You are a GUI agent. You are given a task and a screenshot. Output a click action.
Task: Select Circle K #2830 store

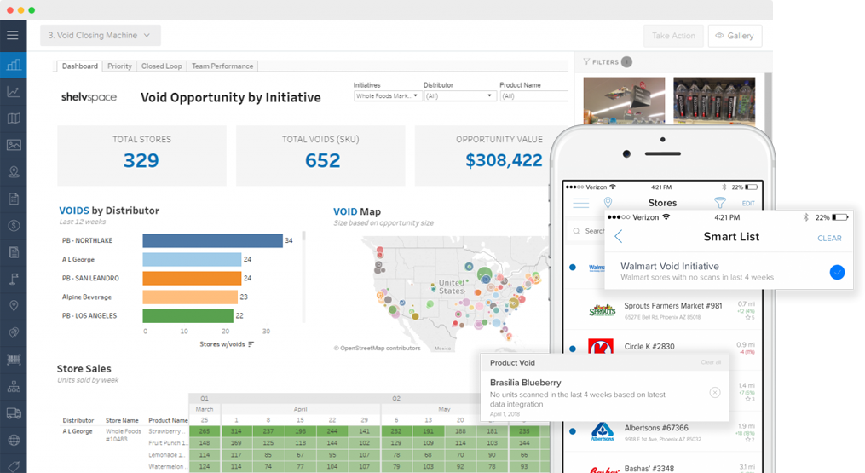pos(663,347)
